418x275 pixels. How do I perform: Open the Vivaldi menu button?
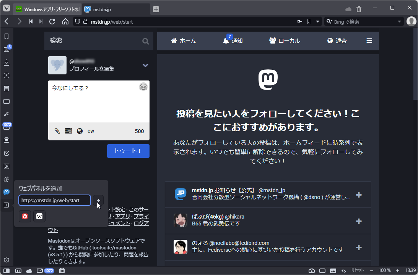pos(7,8)
